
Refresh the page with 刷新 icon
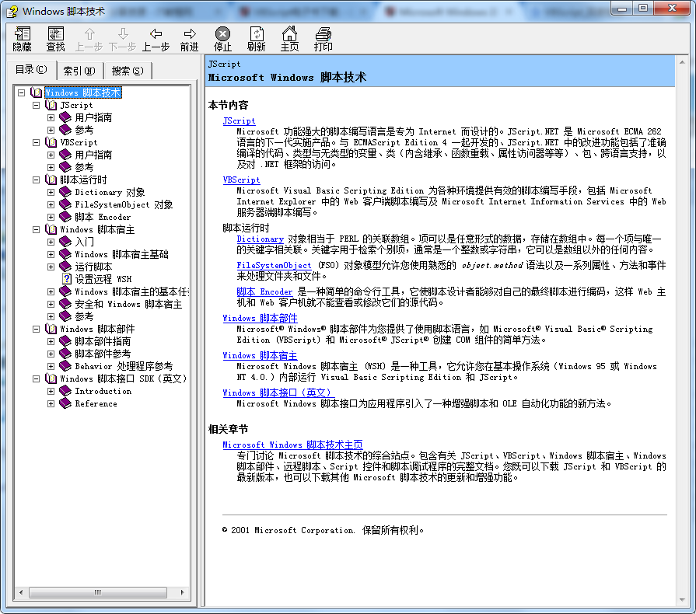[257, 37]
